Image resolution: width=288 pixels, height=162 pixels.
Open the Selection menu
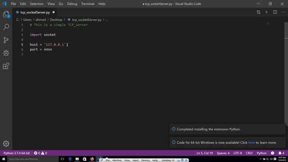[x=36, y=4]
